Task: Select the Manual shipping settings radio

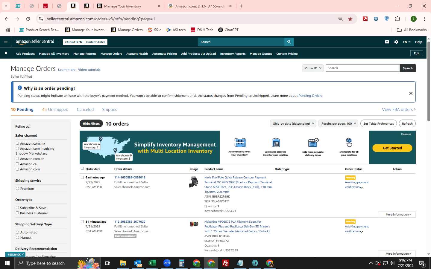Action: [17, 238]
